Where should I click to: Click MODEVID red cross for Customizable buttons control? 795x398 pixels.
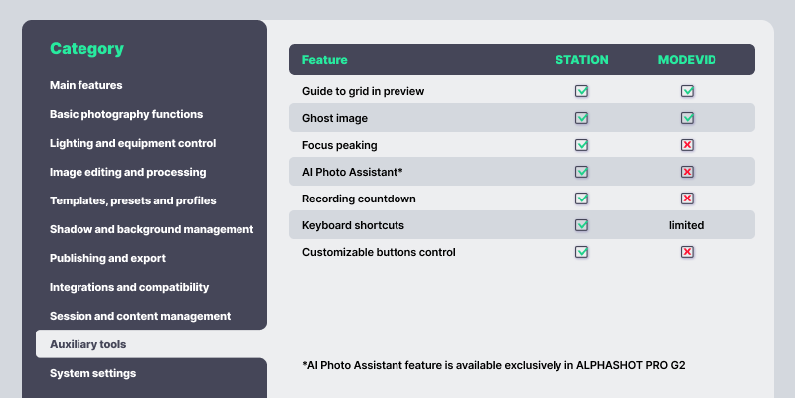687,252
